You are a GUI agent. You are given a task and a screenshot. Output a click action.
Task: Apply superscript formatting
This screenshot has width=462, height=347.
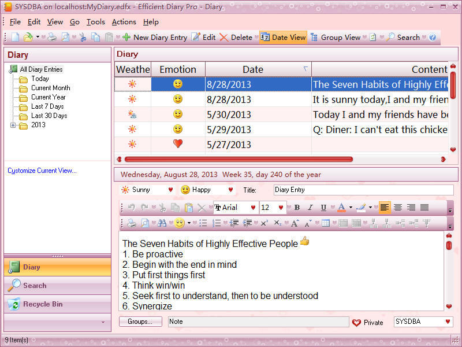click(264, 223)
